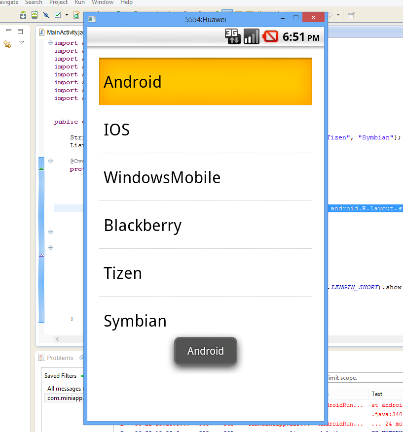Collapse the import statements fold marker
403x432 pixels.
(x=50, y=43)
